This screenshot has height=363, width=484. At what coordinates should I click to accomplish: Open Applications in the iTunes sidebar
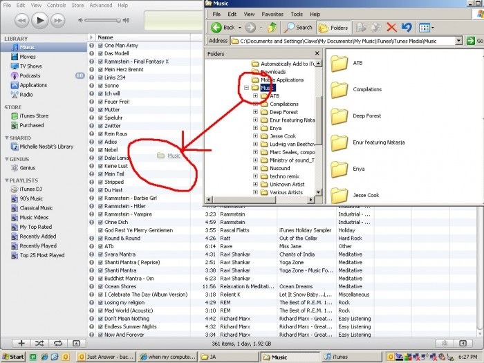pos(33,85)
